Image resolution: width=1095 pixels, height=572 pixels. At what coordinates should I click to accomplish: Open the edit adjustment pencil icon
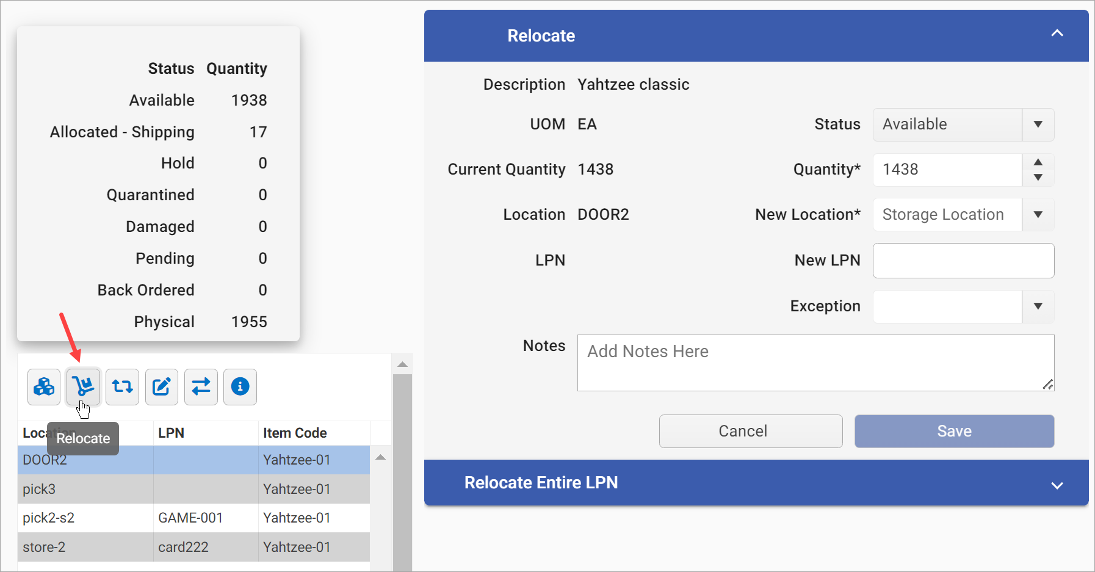pos(161,386)
